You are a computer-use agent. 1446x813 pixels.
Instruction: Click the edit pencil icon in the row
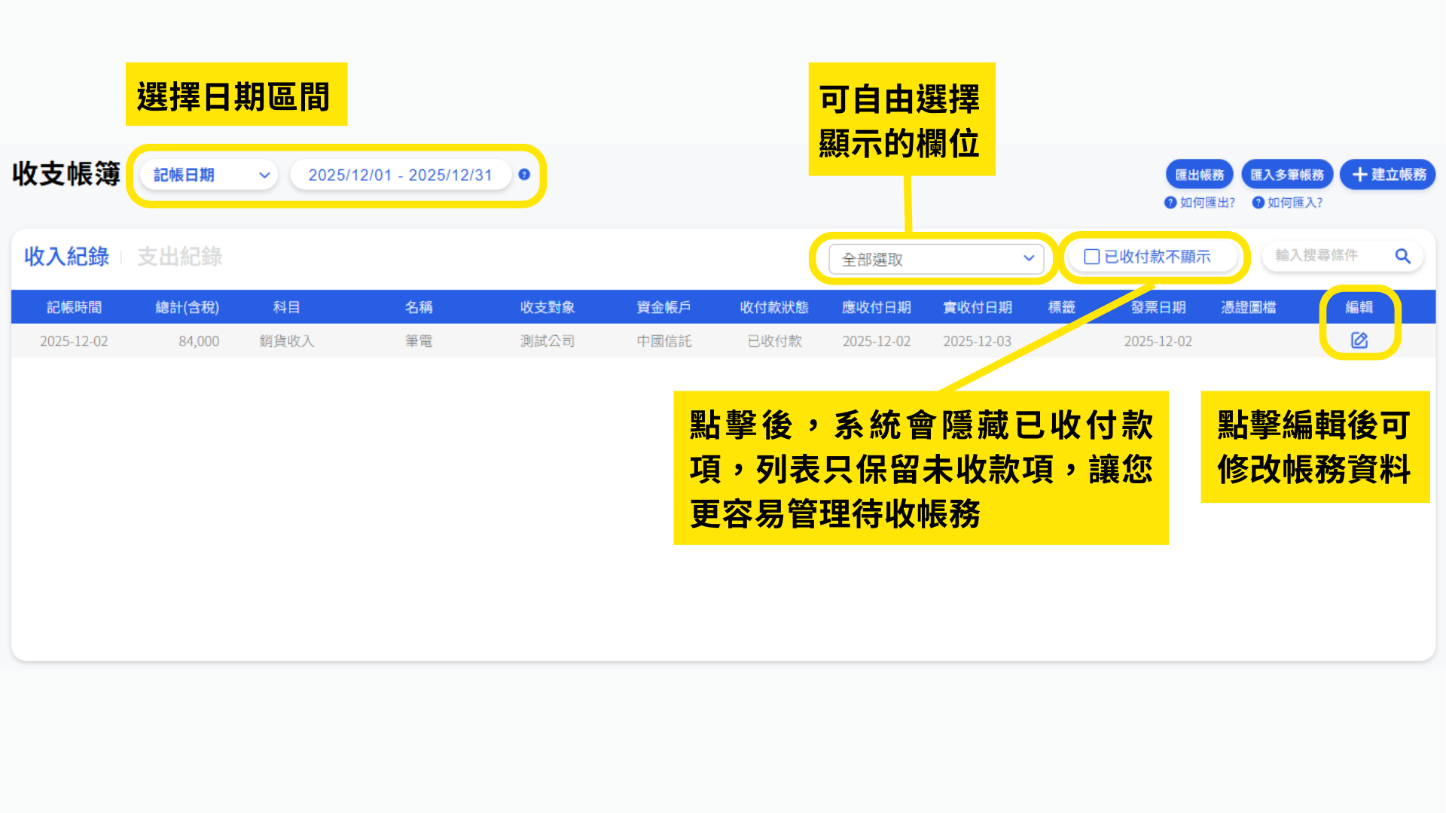(x=1359, y=340)
